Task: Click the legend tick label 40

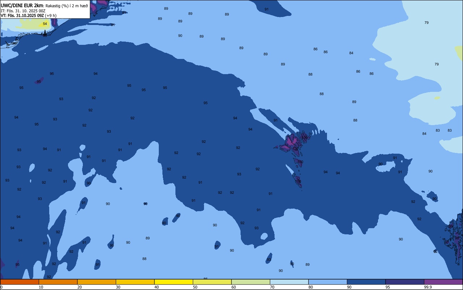Action: [157, 287]
